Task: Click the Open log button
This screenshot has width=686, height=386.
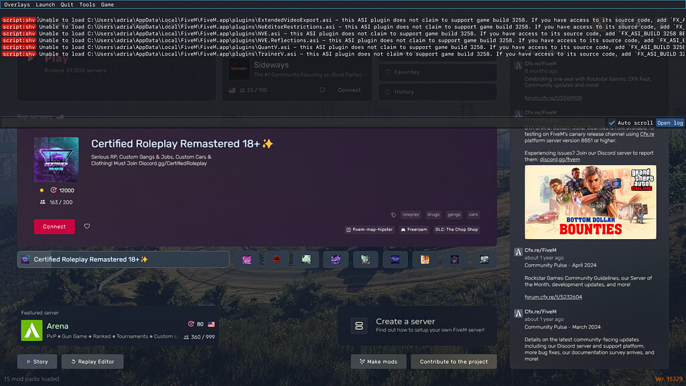Action: (670, 123)
